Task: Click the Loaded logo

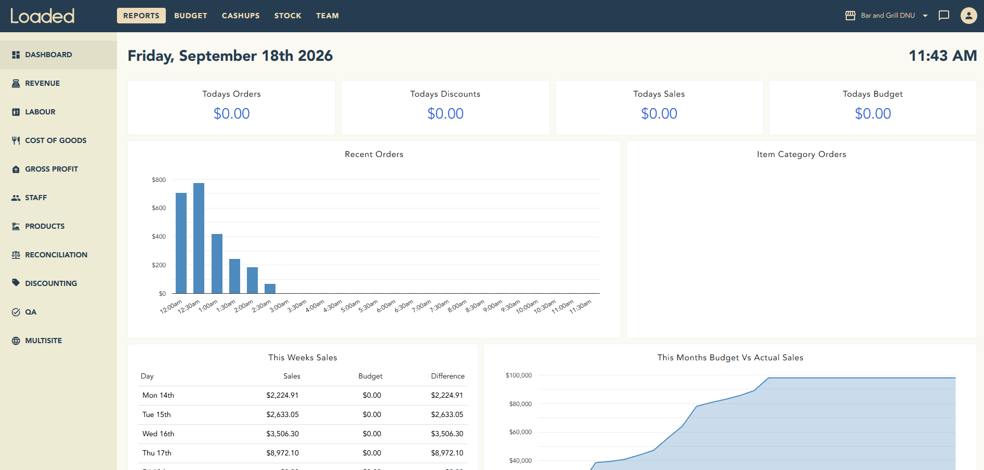Action: (x=43, y=16)
